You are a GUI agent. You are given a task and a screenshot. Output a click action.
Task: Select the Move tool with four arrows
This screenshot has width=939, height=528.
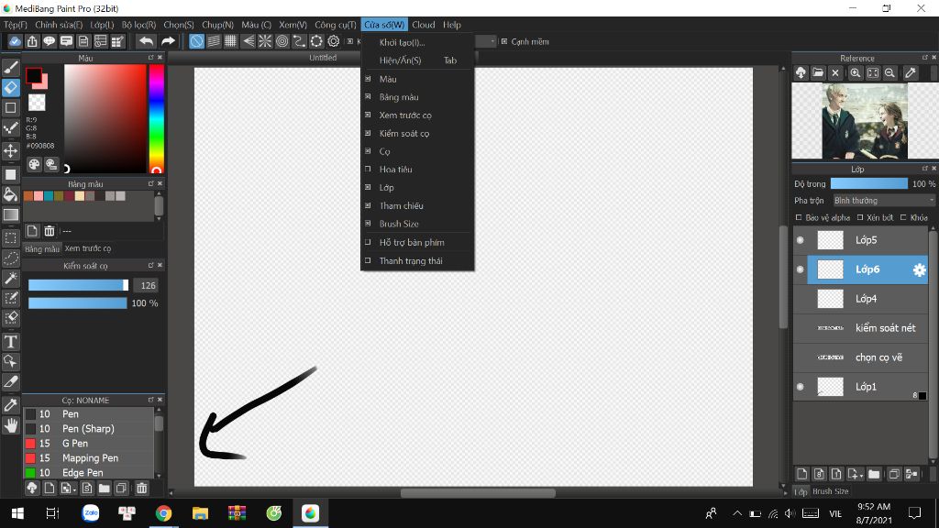11,151
